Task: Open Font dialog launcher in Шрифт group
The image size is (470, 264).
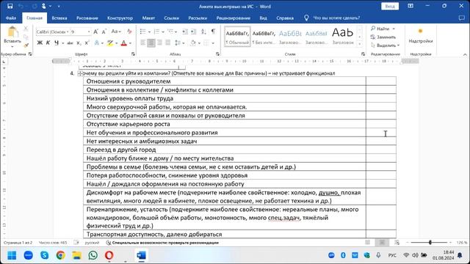Action: [133, 54]
